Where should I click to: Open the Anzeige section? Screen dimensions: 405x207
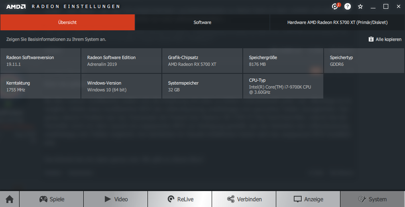coord(308,199)
